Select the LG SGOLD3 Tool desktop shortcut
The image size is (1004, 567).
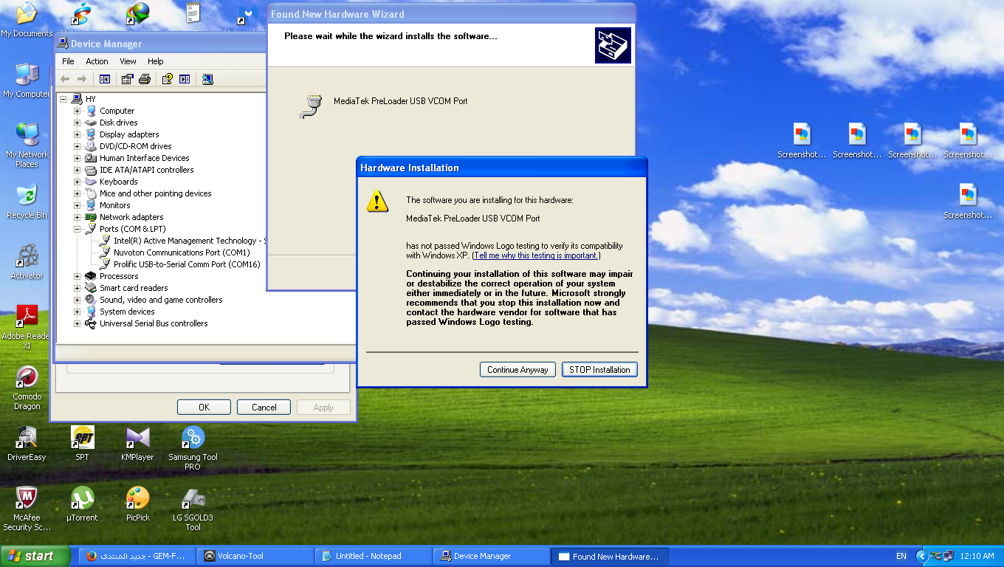coord(193,509)
